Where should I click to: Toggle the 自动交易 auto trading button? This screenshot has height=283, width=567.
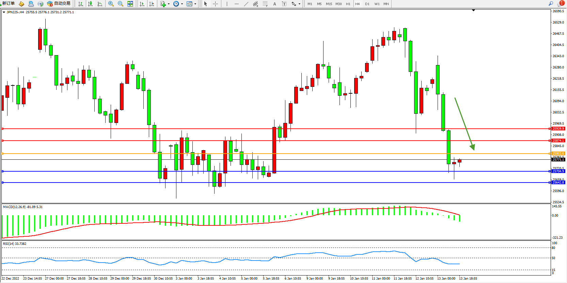tap(59, 3)
